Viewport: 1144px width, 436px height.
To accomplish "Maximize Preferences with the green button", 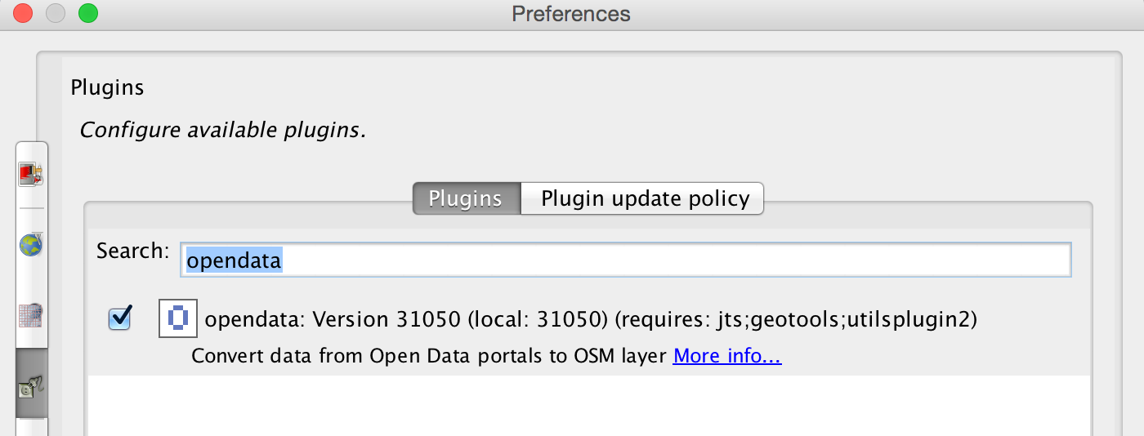I will [87, 14].
